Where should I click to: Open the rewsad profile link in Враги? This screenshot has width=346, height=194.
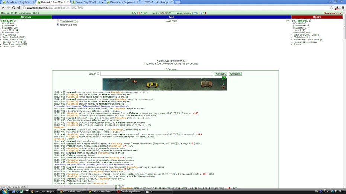[301, 20]
